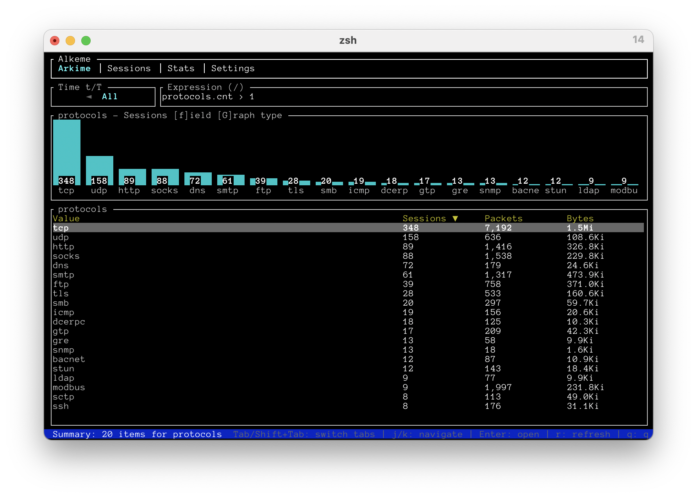Open the Stats tab

point(181,68)
